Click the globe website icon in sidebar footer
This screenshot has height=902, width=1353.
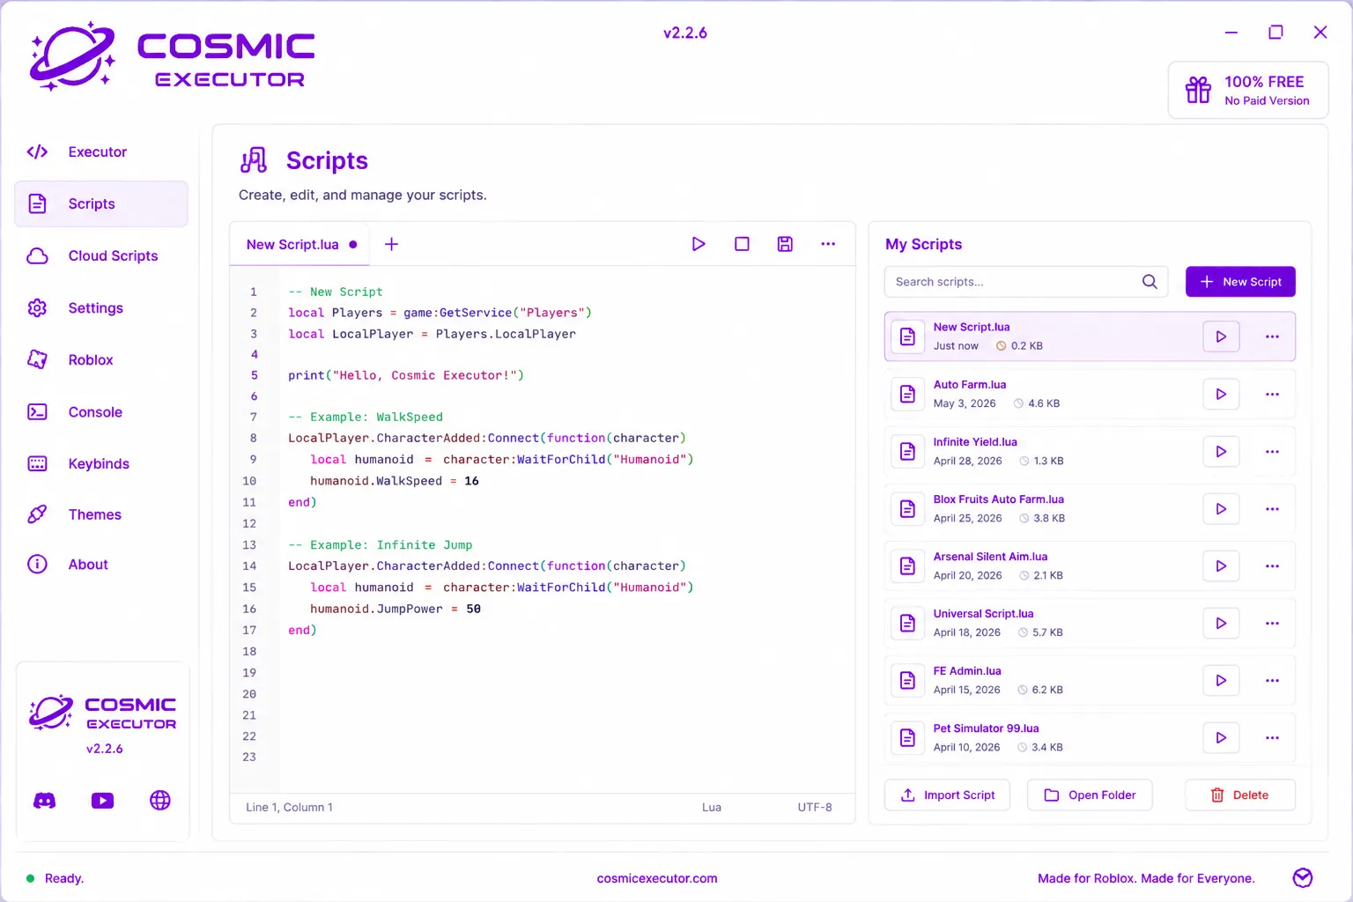[x=160, y=800]
